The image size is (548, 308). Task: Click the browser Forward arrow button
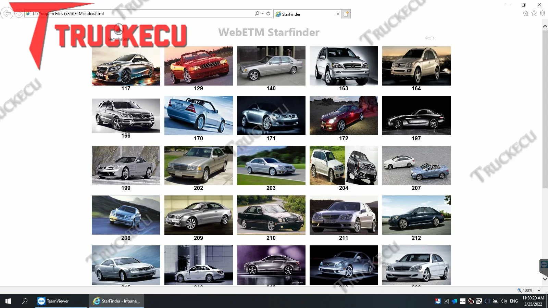[x=19, y=14]
